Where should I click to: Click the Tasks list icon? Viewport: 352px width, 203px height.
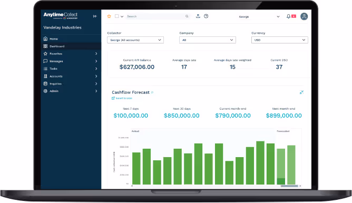45,69
